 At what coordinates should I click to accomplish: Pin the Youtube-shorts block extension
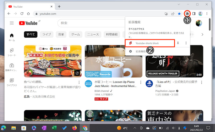(x=178, y=43)
